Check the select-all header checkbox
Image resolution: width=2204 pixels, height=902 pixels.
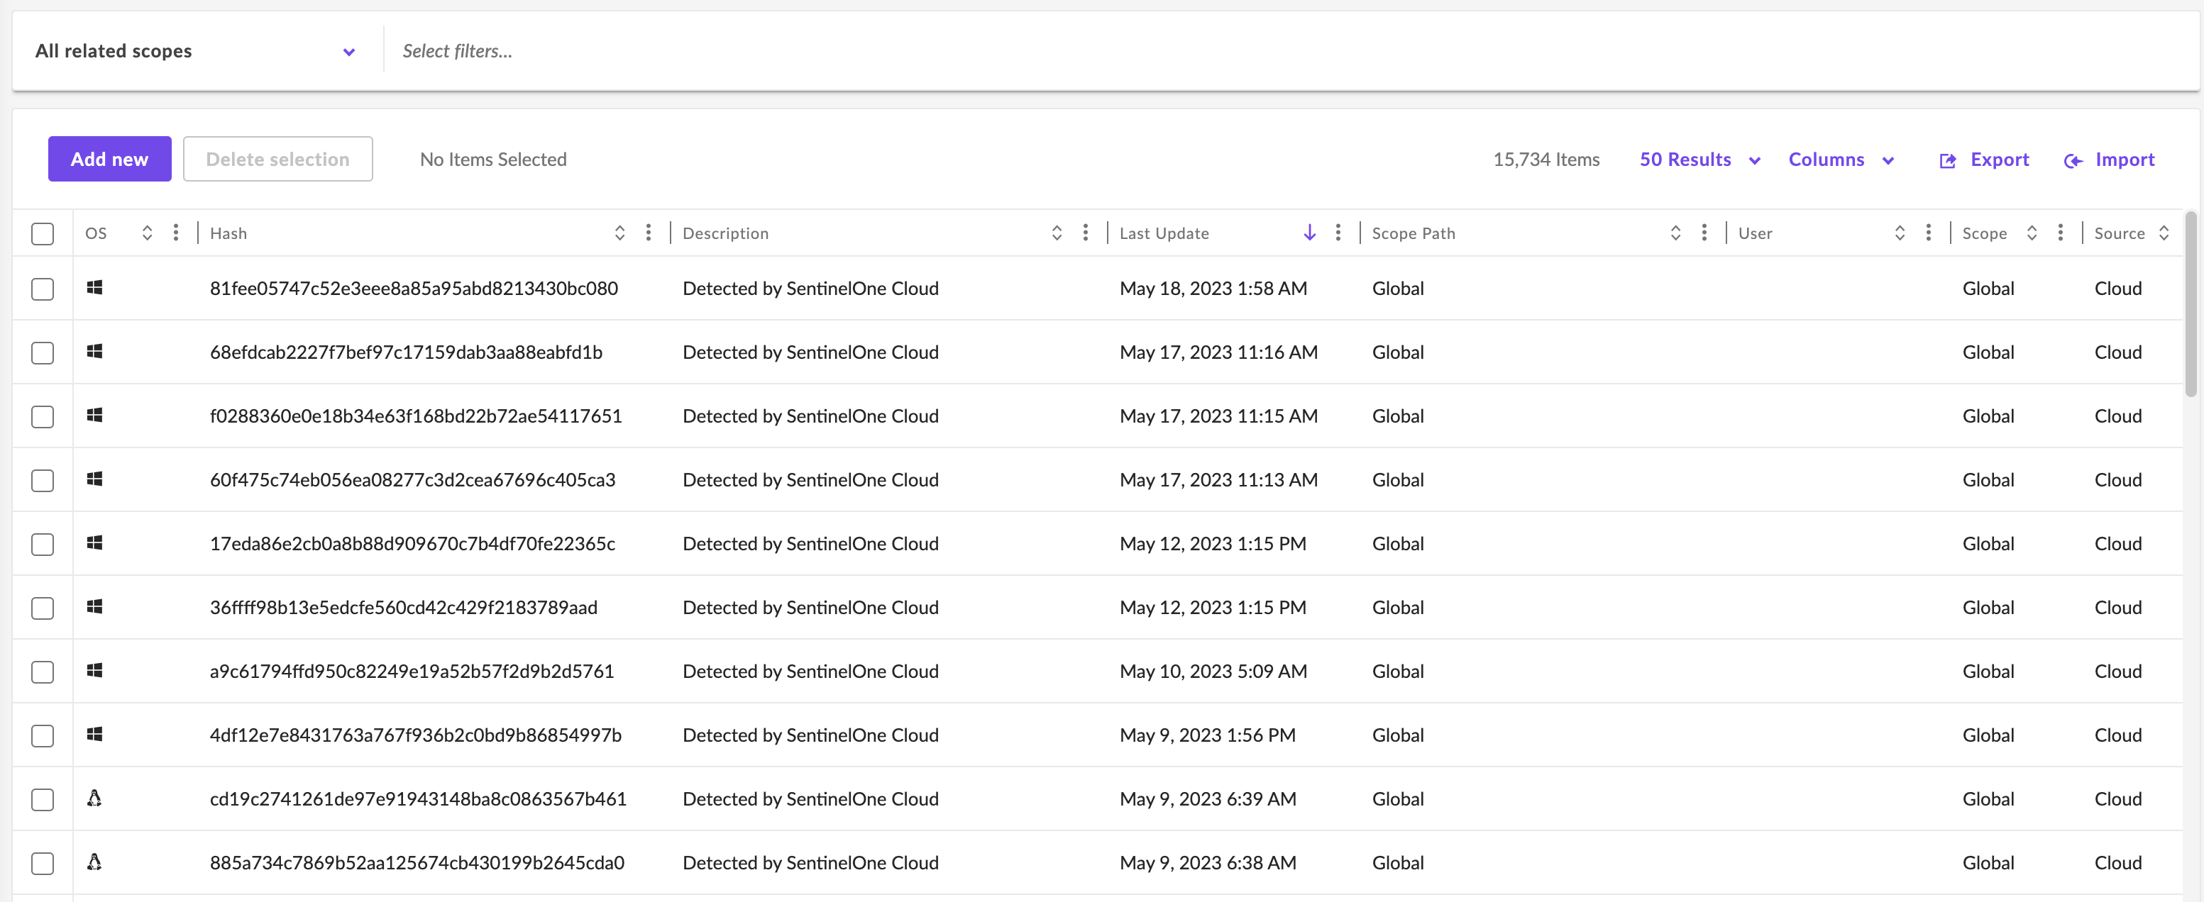tap(43, 233)
